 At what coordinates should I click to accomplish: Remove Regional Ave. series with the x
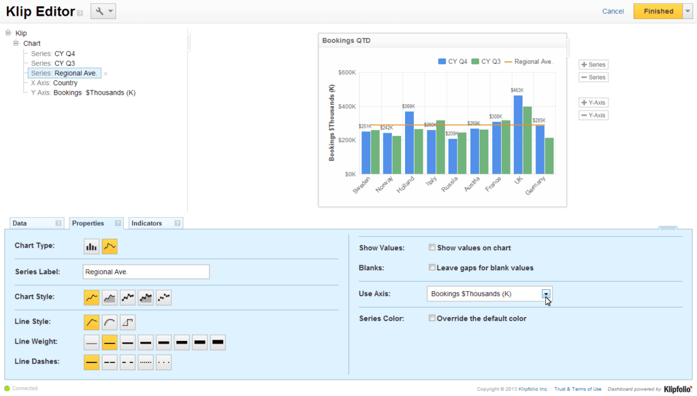[x=106, y=73]
